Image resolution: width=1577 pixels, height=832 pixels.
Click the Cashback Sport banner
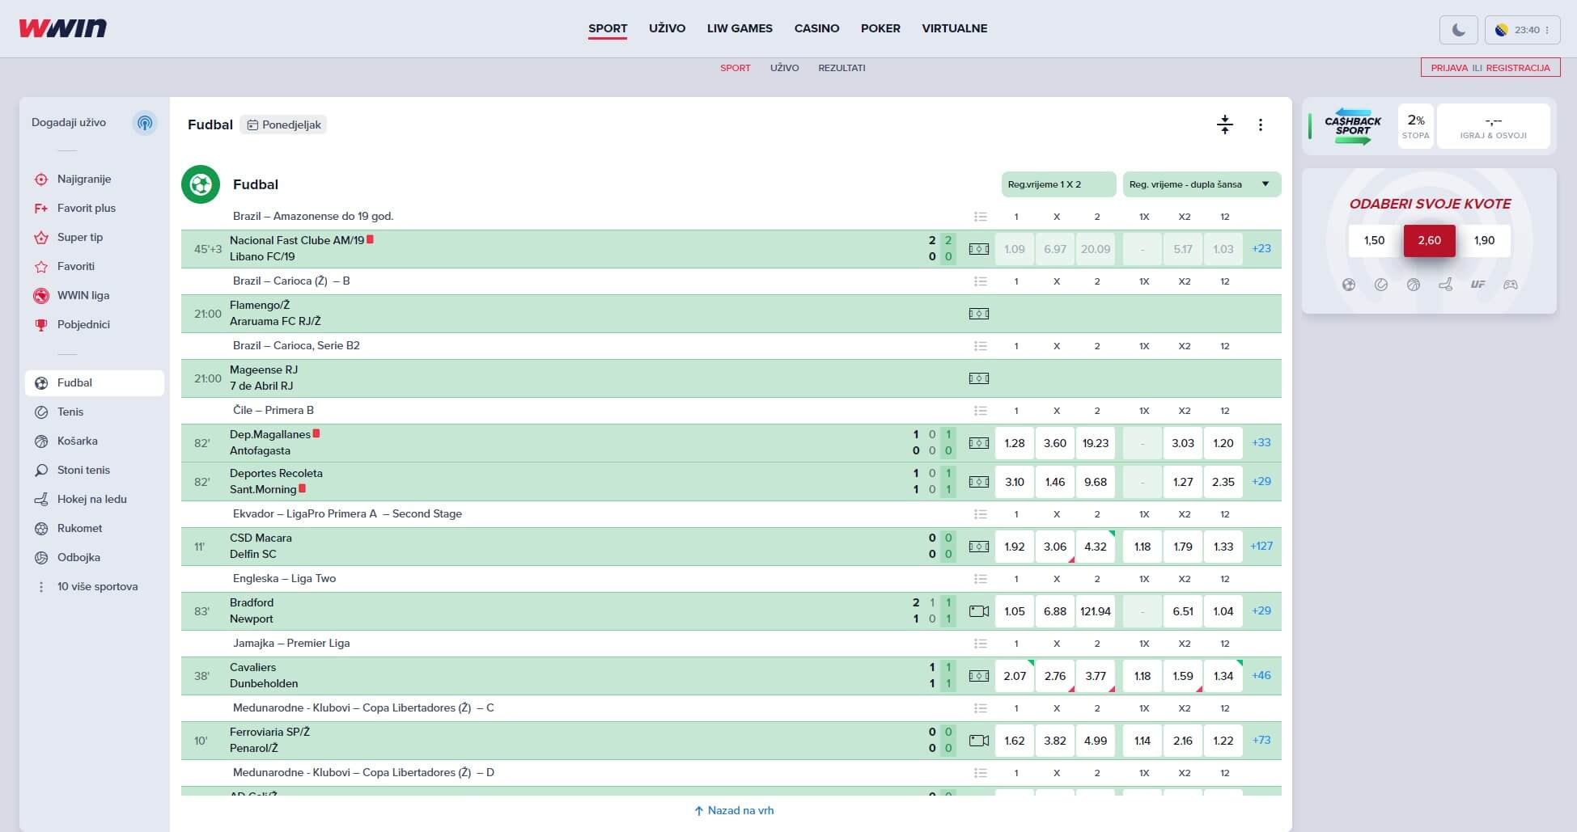(1353, 126)
